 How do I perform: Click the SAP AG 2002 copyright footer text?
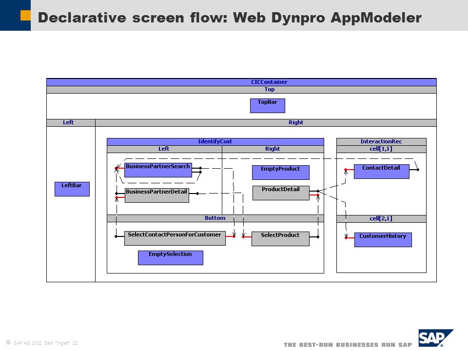[x=42, y=343]
